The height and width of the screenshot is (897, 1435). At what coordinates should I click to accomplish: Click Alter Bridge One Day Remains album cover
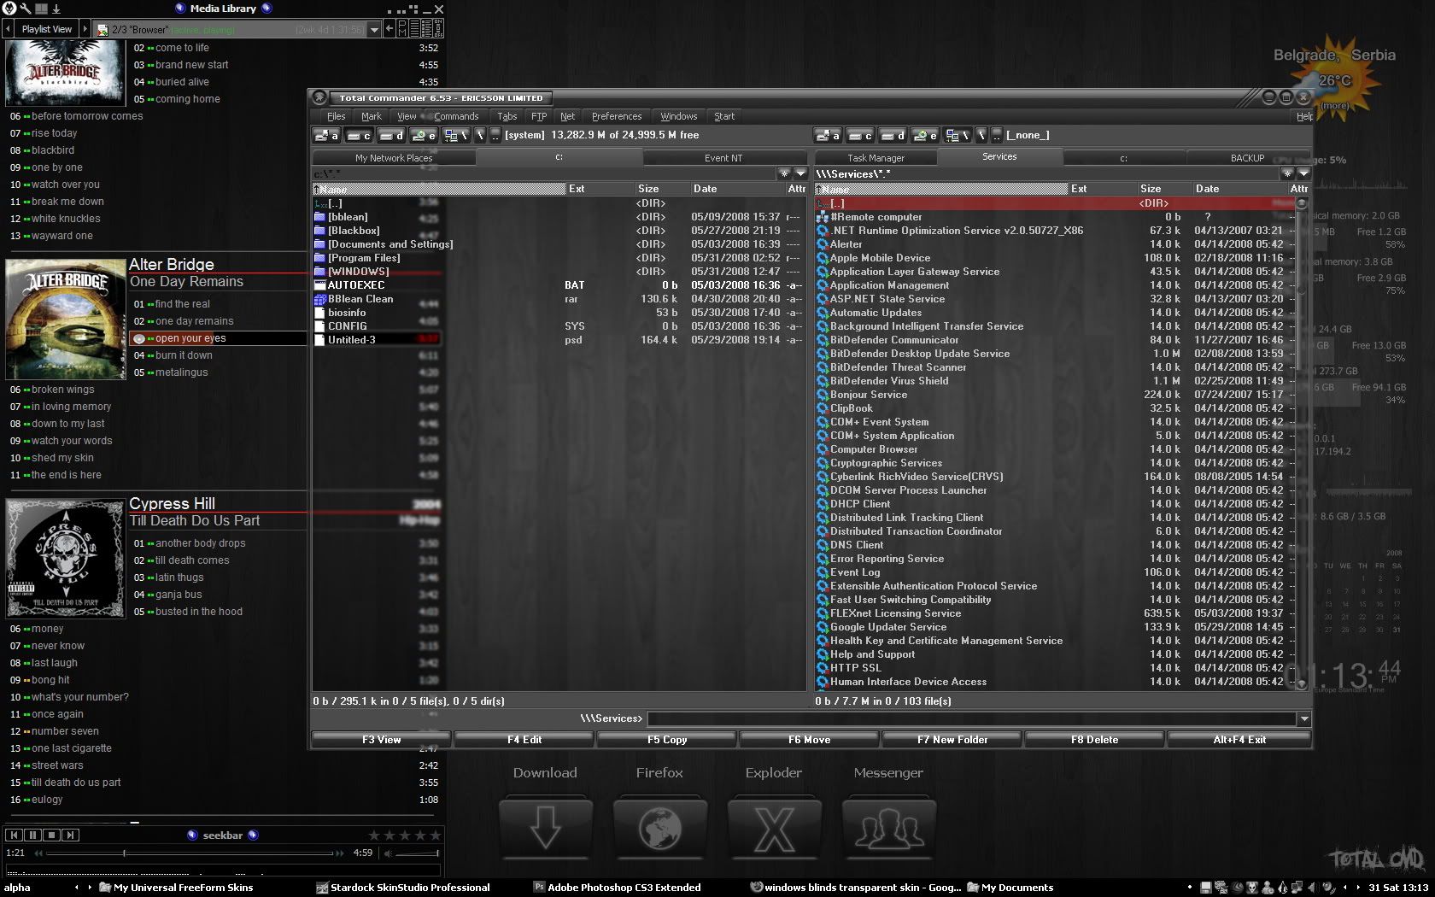click(66, 320)
